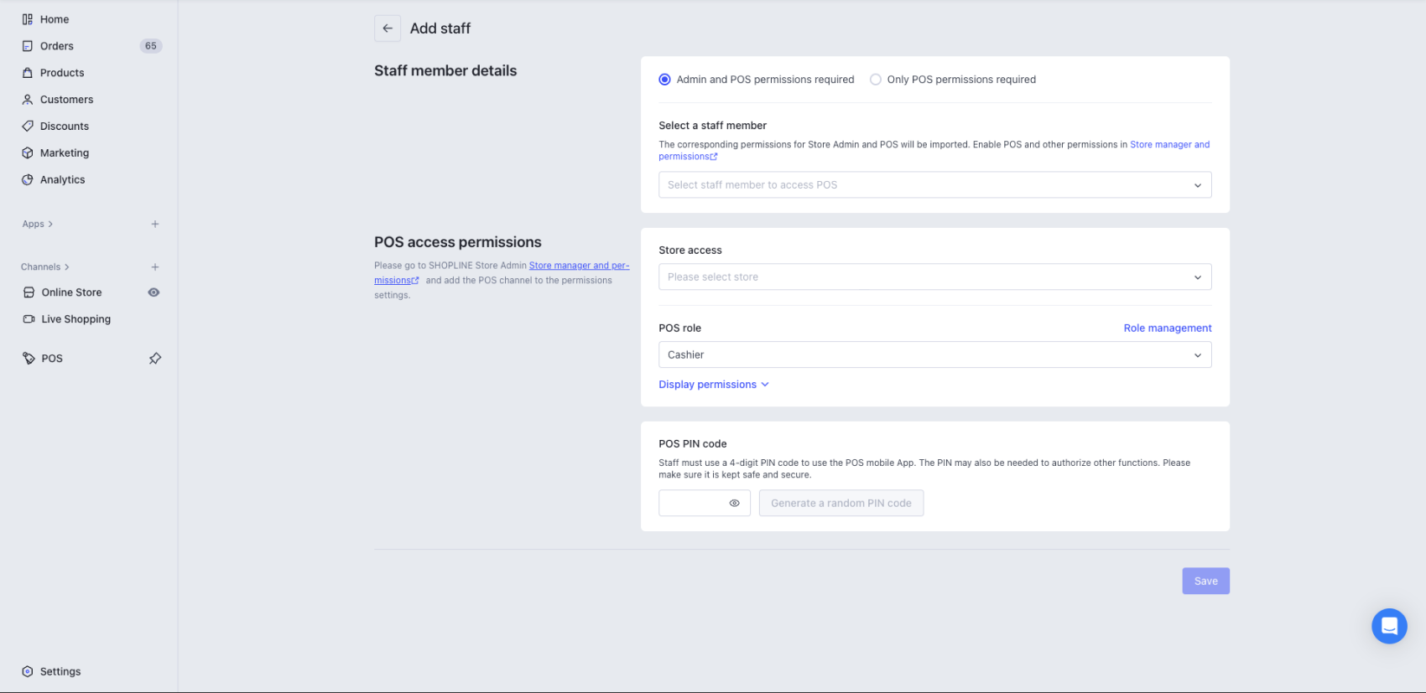
Task: Open Discounts from the sidebar menu
Action: pos(65,127)
